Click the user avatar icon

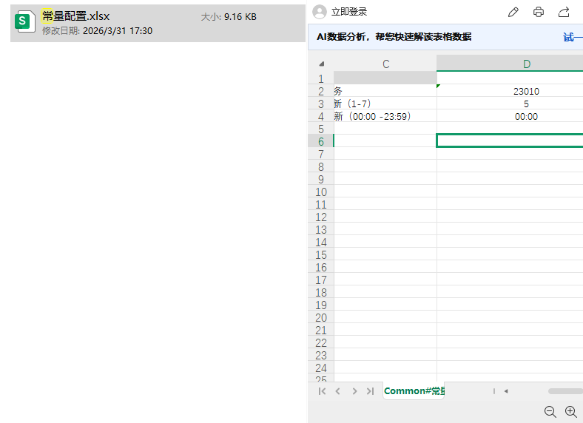click(x=320, y=12)
